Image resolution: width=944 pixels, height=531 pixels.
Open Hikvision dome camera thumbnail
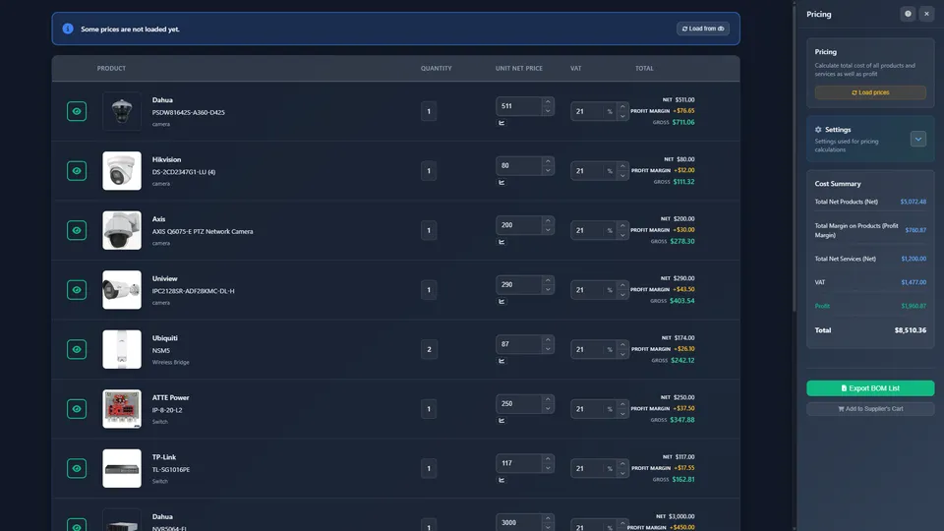point(122,171)
